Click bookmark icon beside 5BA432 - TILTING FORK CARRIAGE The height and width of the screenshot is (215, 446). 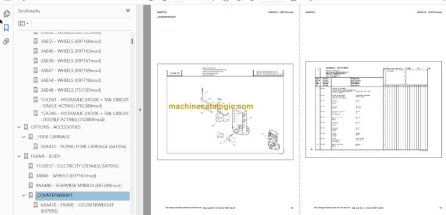click(35, 146)
